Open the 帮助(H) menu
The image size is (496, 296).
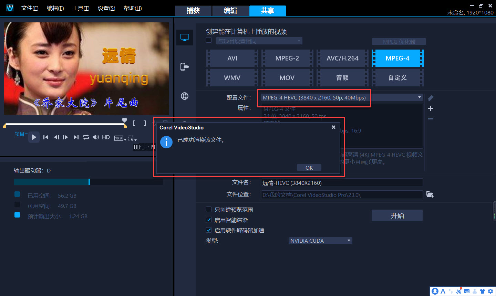(133, 8)
